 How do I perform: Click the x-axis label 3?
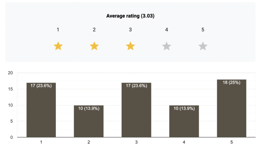[x=136, y=143]
